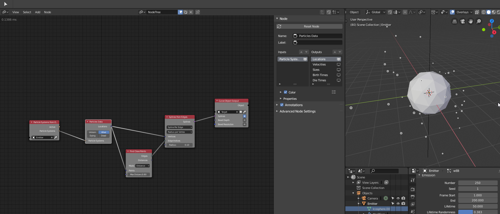The width and height of the screenshot is (500, 214).
Task: Toggle perspective/orthographic grid view button in viewport
Action: pyautogui.click(x=455, y=22)
